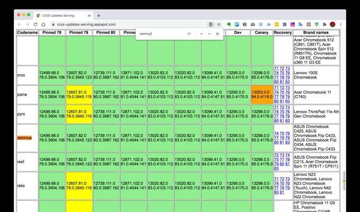
Task: Open recovery link 83 in the orco row
Action: tap(287, 82)
